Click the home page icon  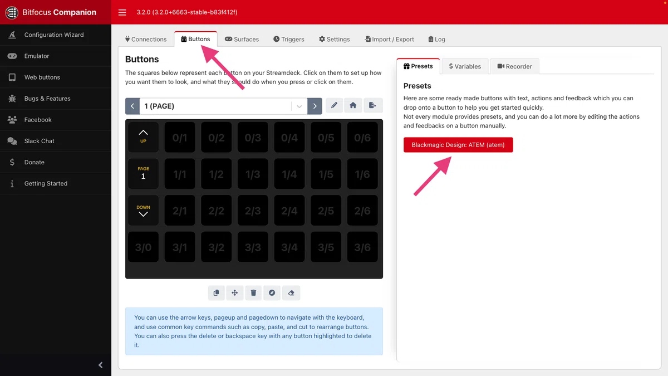pos(353,105)
